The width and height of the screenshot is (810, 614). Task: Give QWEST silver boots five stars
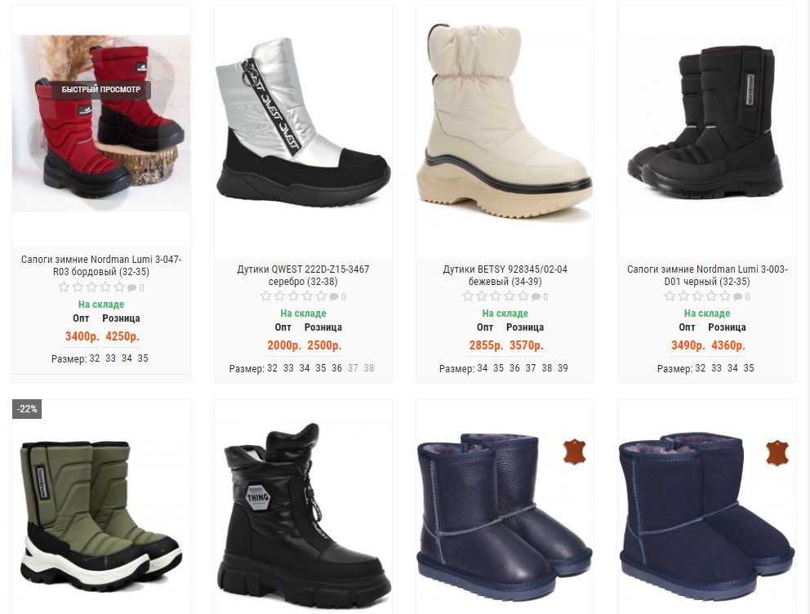(x=322, y=296)
